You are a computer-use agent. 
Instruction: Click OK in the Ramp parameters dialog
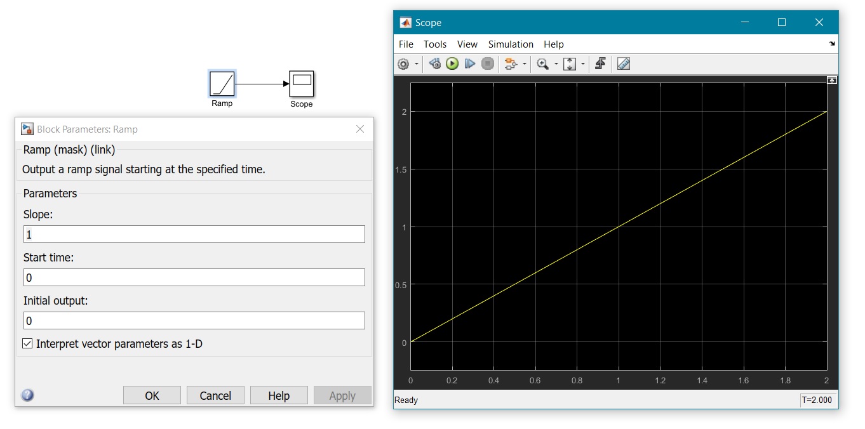pos(152,395)
